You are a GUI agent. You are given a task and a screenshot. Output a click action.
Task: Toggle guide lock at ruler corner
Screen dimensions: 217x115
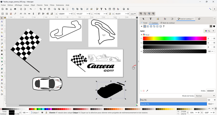[x=5, y=18]
